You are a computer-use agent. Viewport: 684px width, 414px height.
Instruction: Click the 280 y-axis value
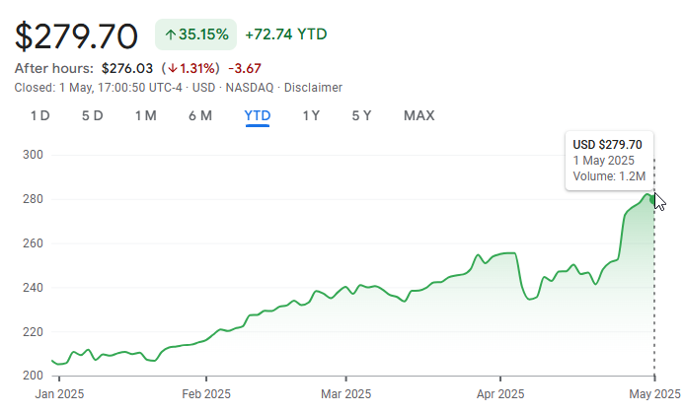pyautogui.click(x=33, y=199)
